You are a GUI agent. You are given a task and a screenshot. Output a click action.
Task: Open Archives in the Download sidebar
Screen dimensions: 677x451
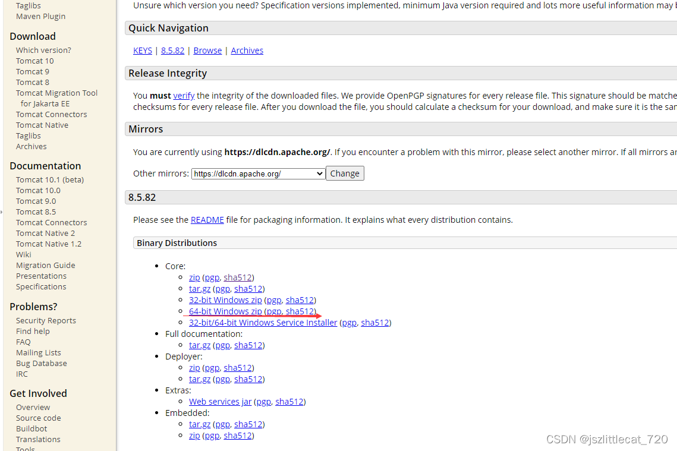pyautogui.click(x=31, y=146)
